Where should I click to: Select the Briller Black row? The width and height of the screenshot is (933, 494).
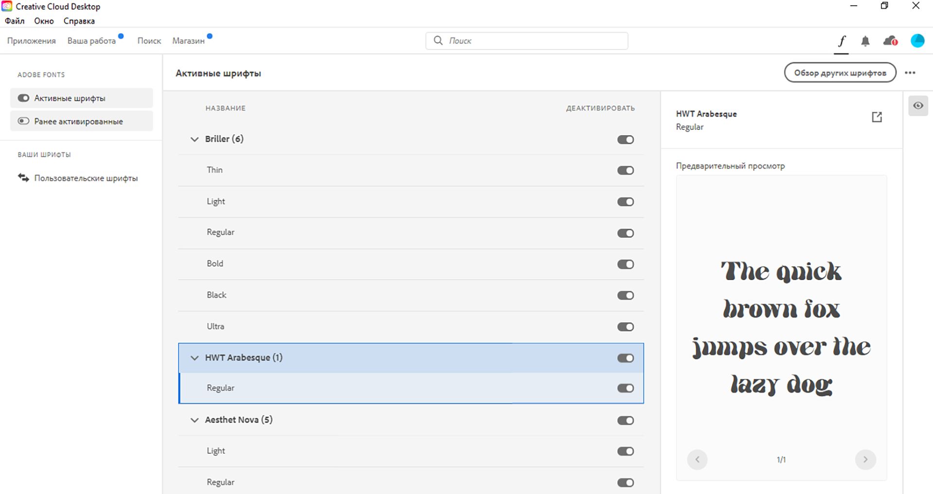(x=411, y=295)
